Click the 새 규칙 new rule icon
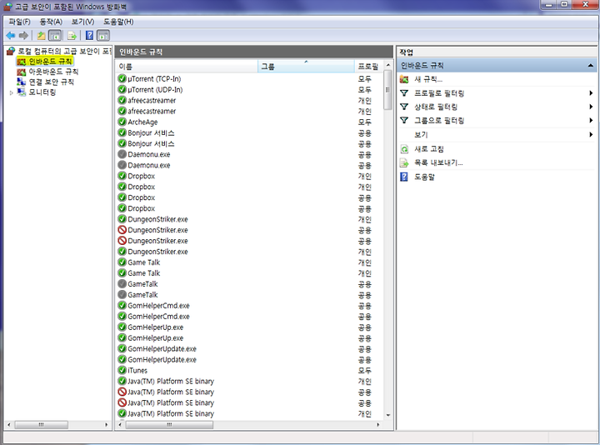The image size is (600, 445). pos(404,79)
